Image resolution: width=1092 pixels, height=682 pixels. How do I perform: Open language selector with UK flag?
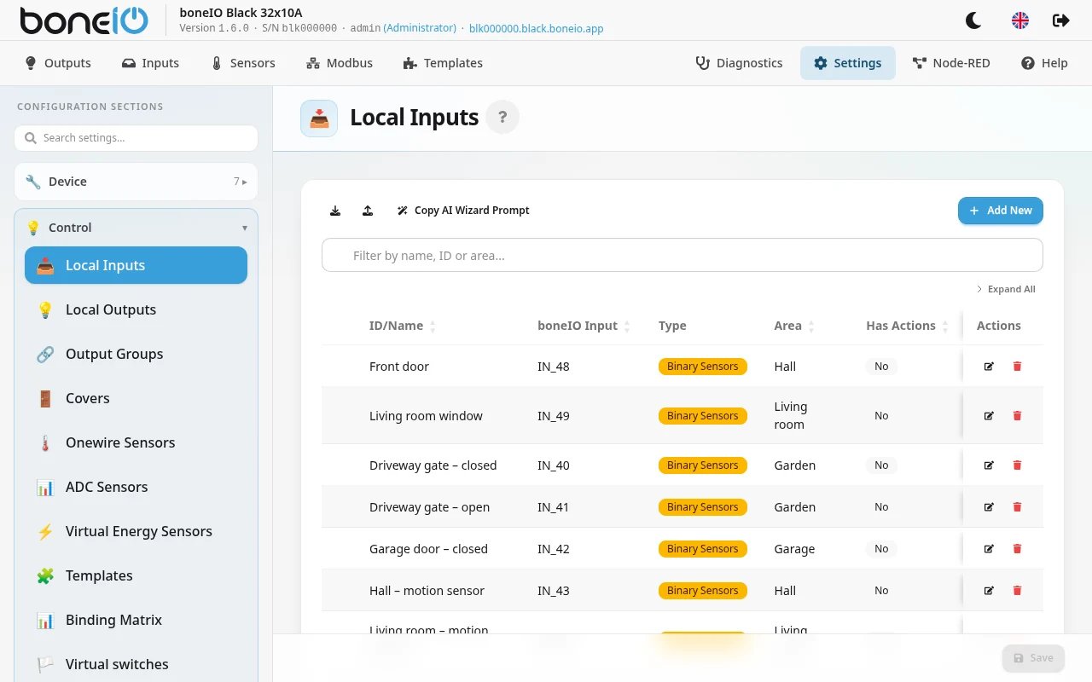point(1019,20)
